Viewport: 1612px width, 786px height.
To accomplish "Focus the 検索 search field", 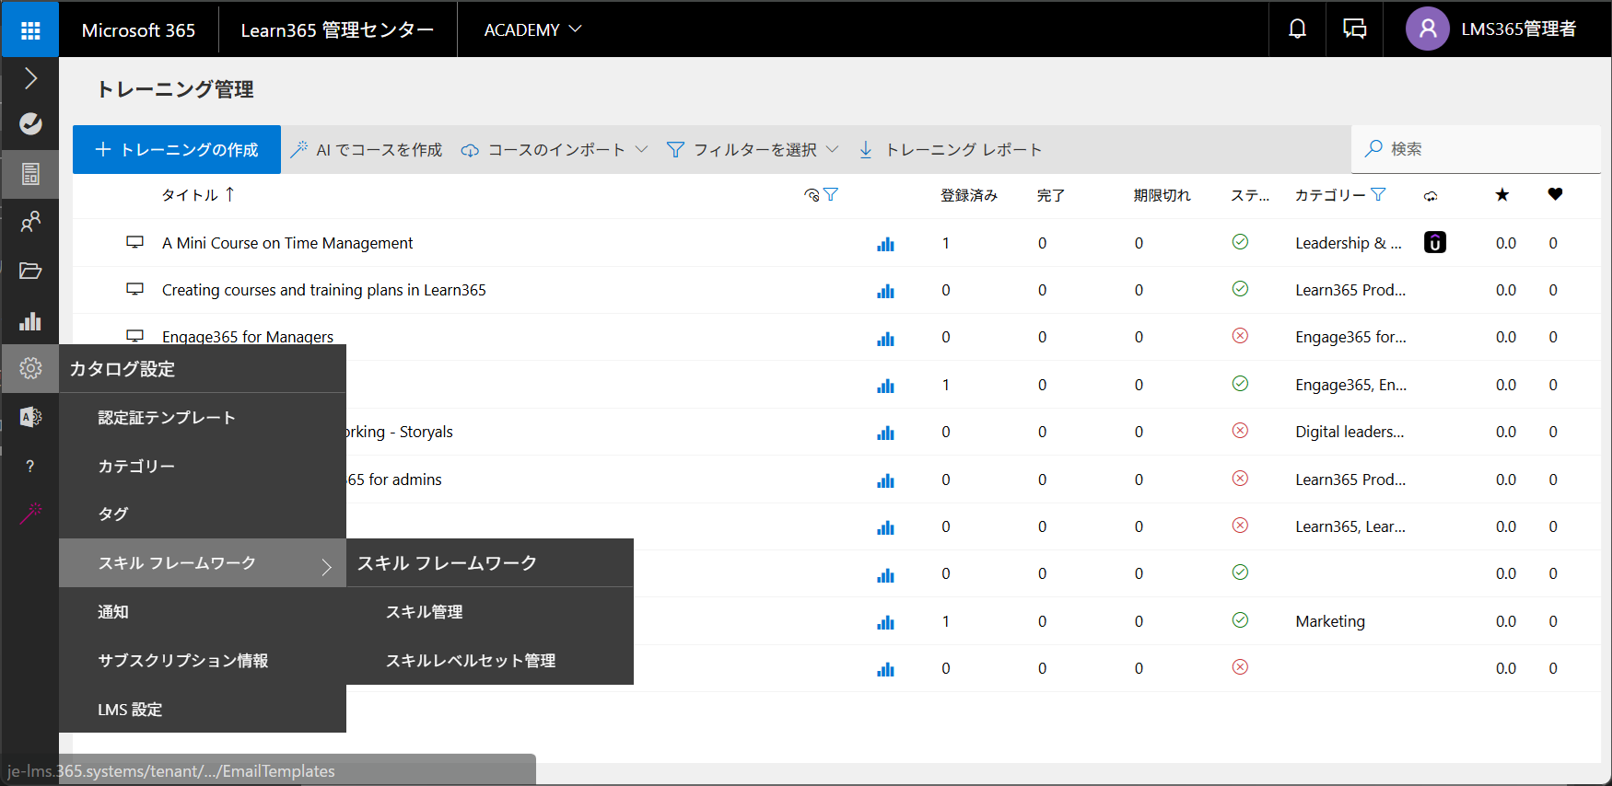I will coord(1477,149).
